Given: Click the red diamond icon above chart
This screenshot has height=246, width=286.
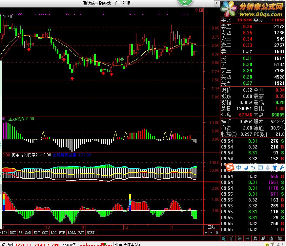Looking at the screenshot, I should pyautogui.click(x=197, y=10).
